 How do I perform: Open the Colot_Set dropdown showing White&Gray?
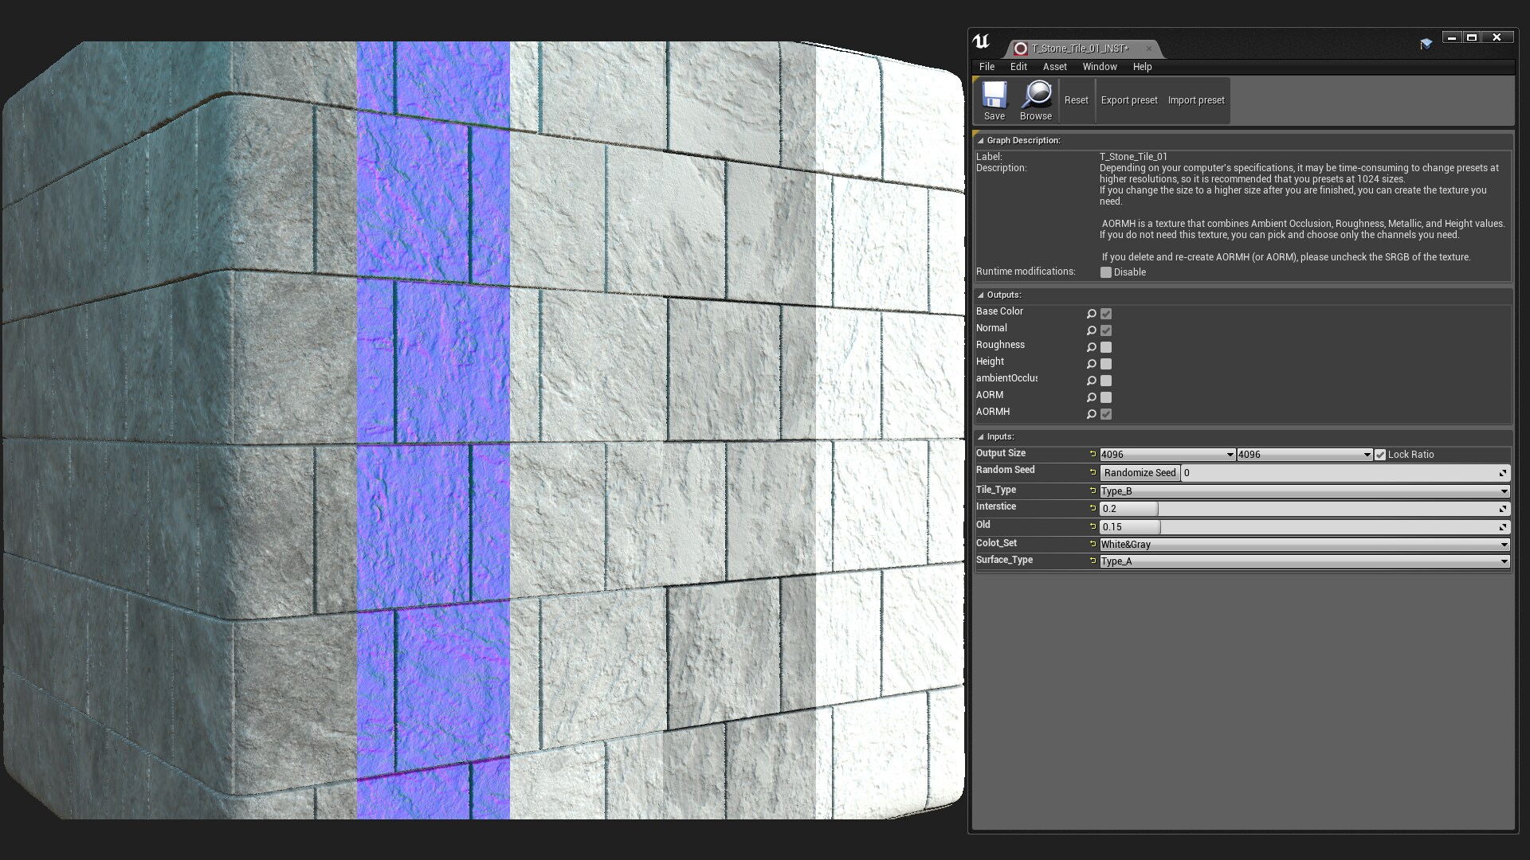tap(1304, 545)
